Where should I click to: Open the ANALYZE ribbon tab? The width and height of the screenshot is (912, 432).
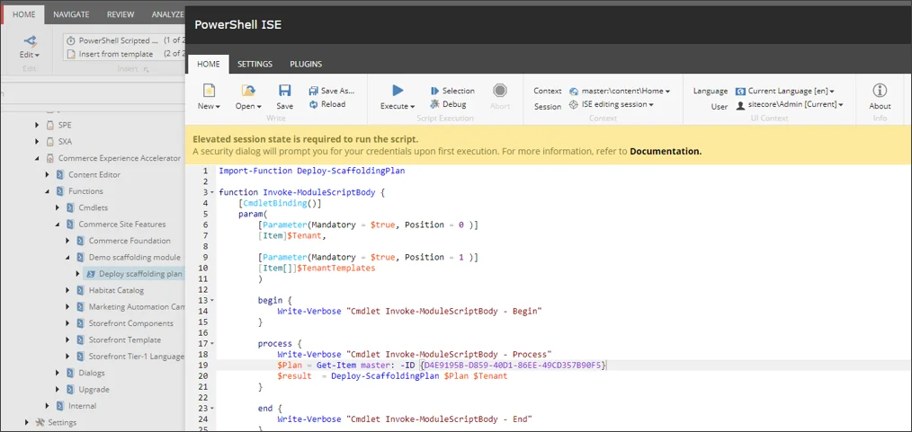(167, 14)
